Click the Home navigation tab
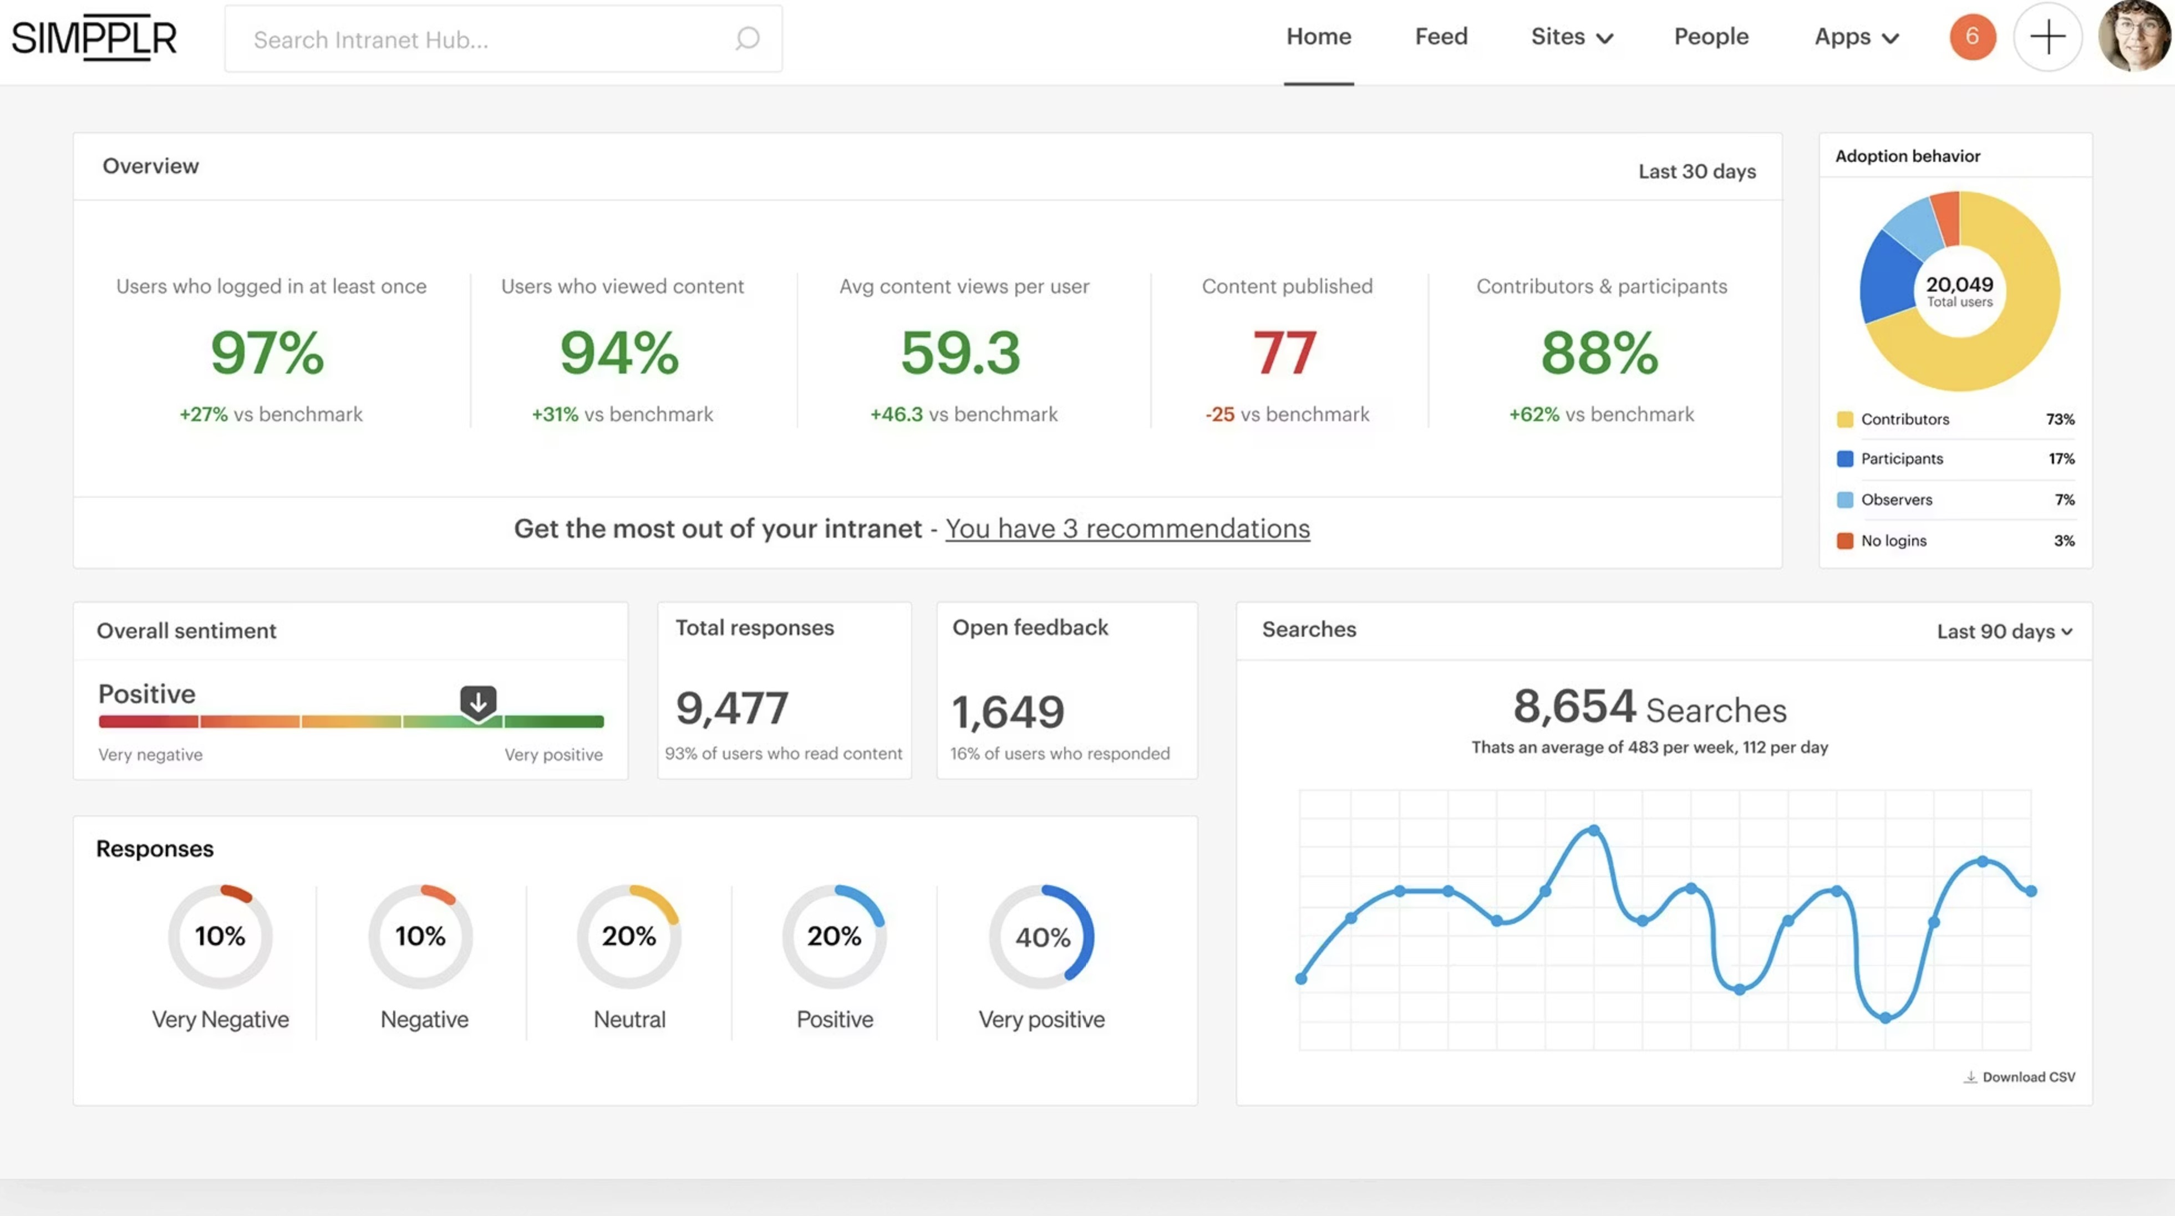This screenshot has width=2175, height=1216. [1318, 37]
